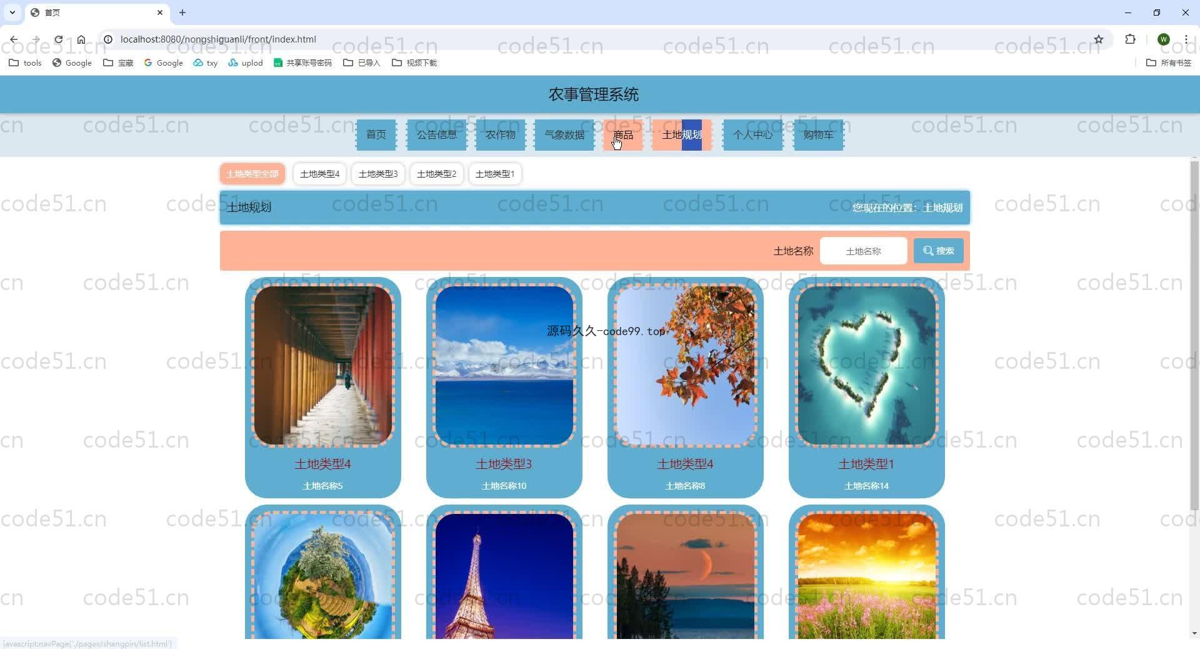
Task: Click breadcrumb 您现在的位置：土地规划
Action: [907, 208]
